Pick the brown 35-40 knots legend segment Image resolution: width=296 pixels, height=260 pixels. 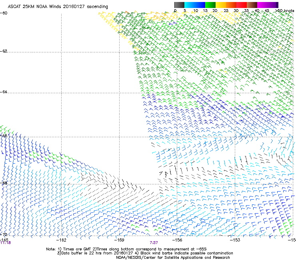point(252,5)
